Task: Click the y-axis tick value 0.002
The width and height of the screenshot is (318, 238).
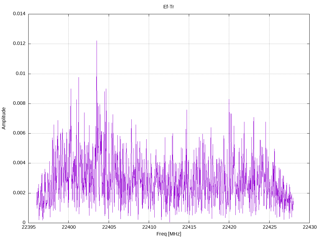Action: pos(19,193)
